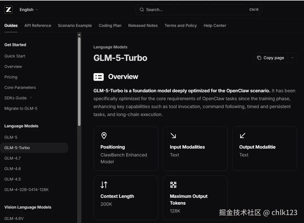Switch to the API Reference tab
The height and width of the screenshot is (223, 304).
pyautogui.click(x=38, y=25)
